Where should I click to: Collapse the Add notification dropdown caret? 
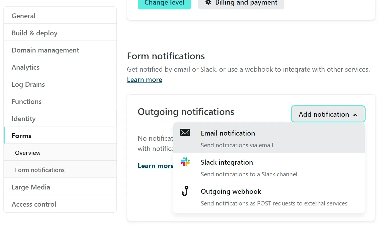355,115
